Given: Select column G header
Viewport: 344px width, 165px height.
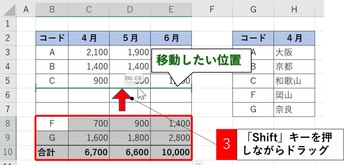Looking at the screenshot, I should click(253, 10).
